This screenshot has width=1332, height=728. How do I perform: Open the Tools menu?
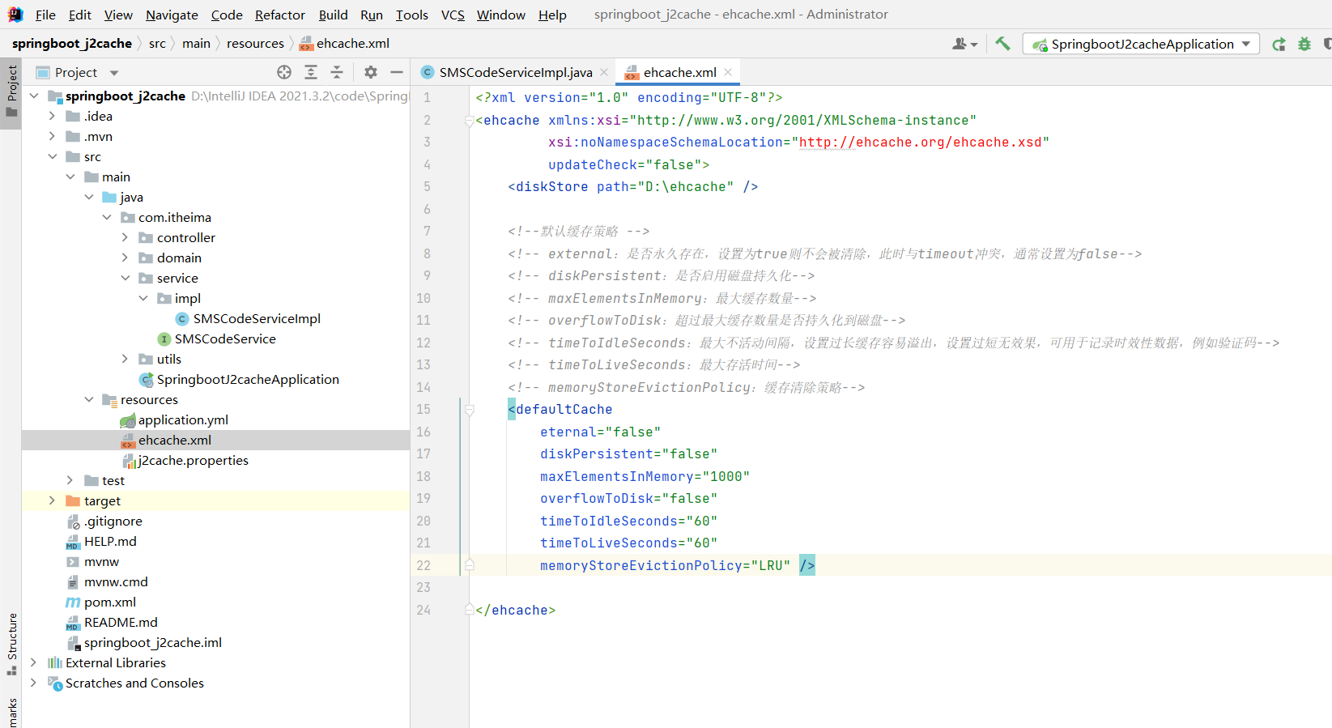pos(411,15)
